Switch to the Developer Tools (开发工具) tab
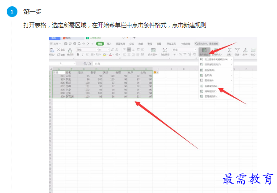 (171, 44)
